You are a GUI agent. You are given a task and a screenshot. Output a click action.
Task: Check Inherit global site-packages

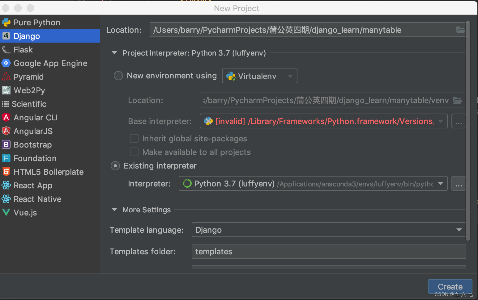point(134,138)
